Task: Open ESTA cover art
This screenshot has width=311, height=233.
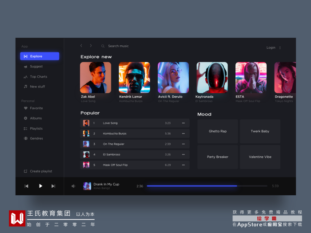Action: 251,78
